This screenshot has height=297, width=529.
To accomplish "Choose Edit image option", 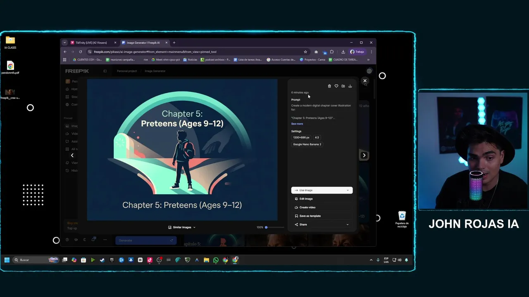I will click(322, 199).
